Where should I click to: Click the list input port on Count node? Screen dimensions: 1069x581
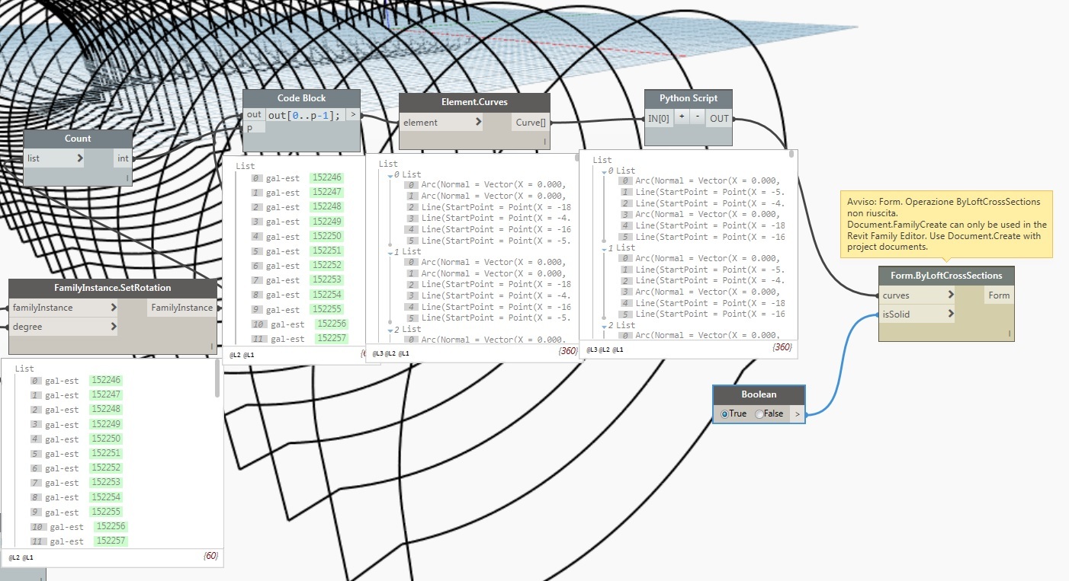point(53,158)
